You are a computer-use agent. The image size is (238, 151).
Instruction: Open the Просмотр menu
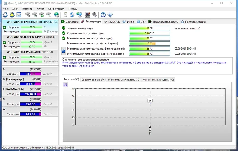pos(27,9)
